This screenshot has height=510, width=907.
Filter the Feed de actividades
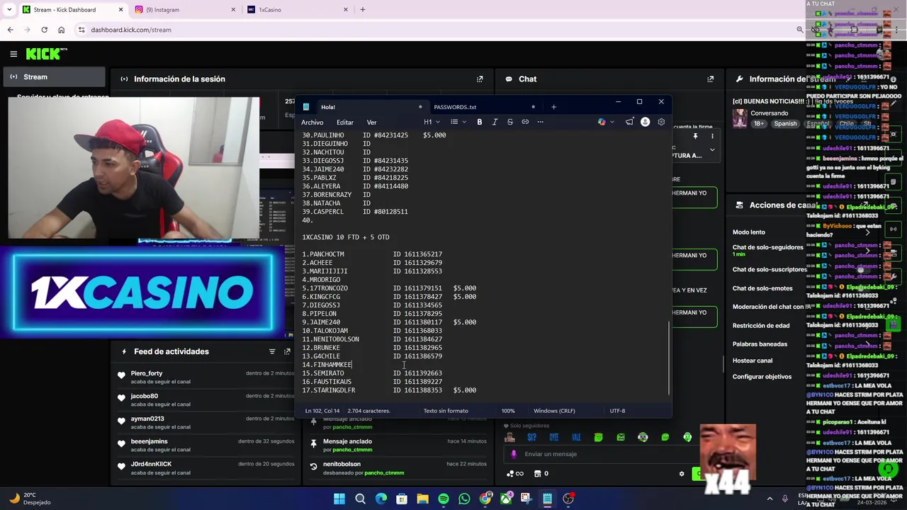click(x=272, y=351)
